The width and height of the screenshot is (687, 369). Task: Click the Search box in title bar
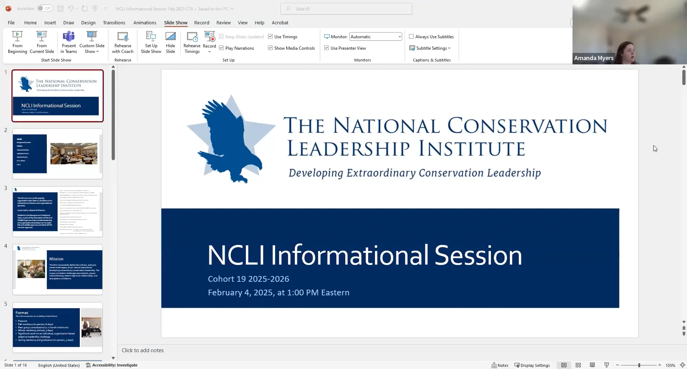[x=346, y=9]
